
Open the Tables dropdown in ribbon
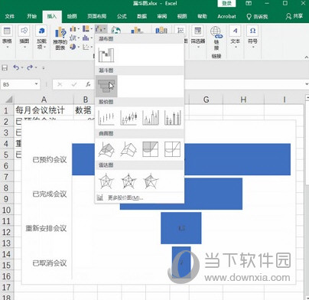7,37
